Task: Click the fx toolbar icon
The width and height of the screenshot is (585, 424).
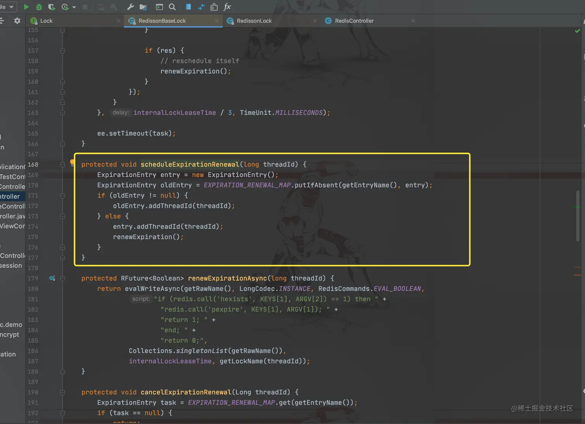Action: coord(227,7)
